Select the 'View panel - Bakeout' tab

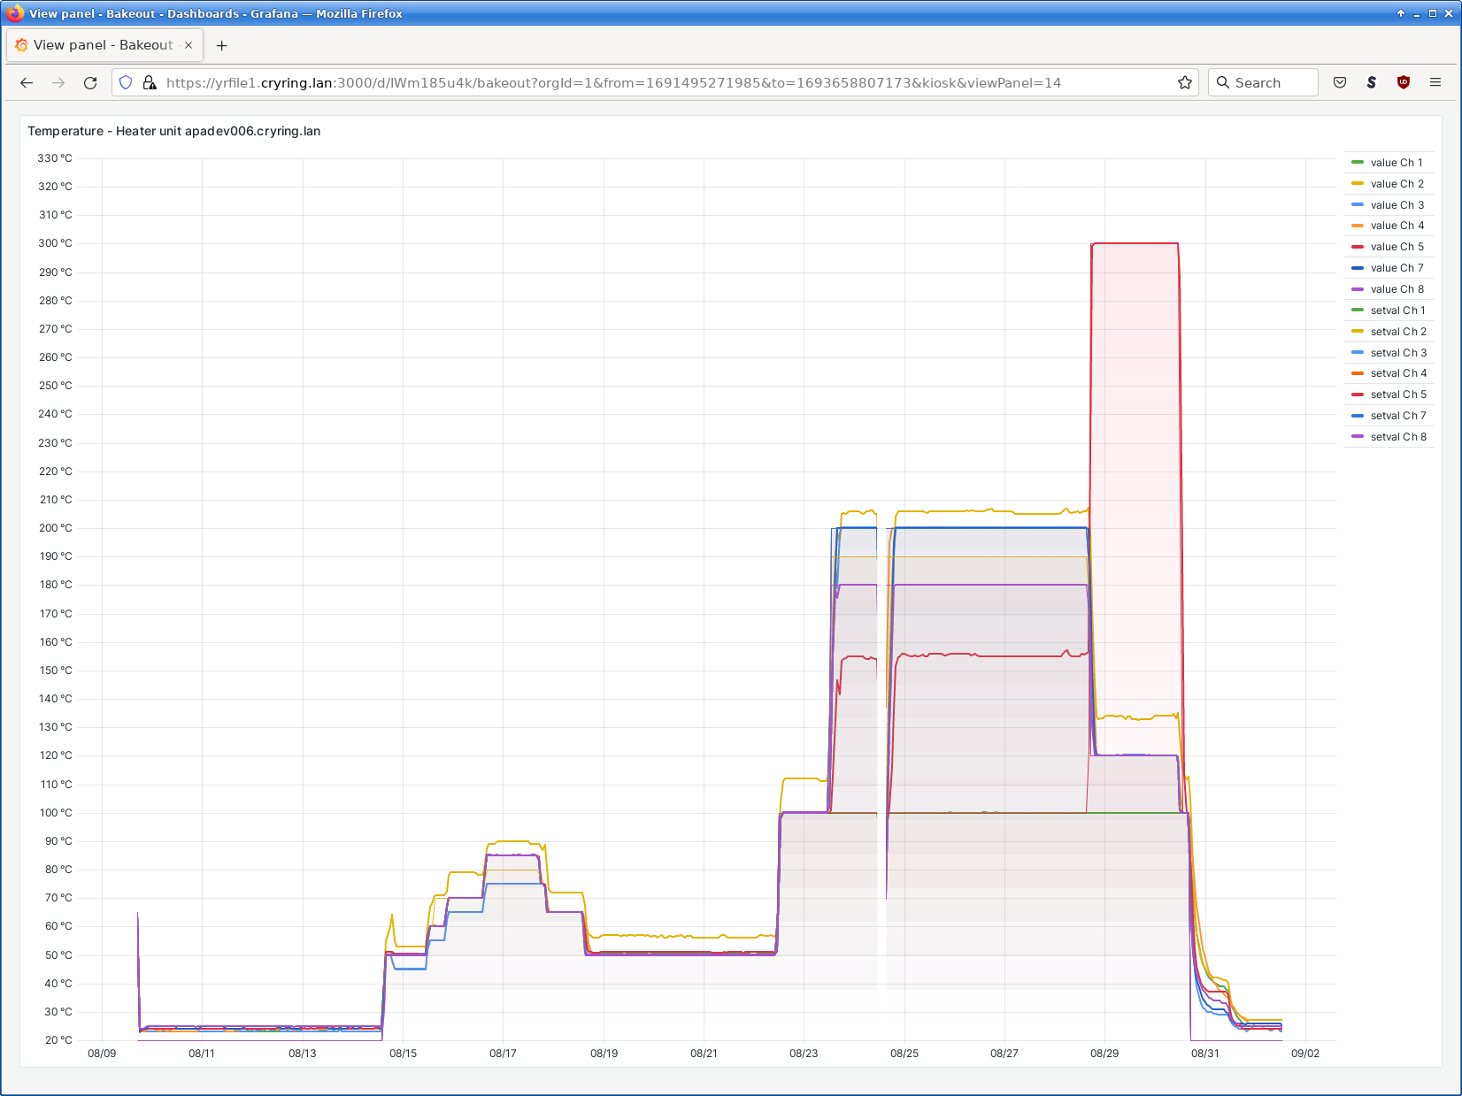(103, 45)
